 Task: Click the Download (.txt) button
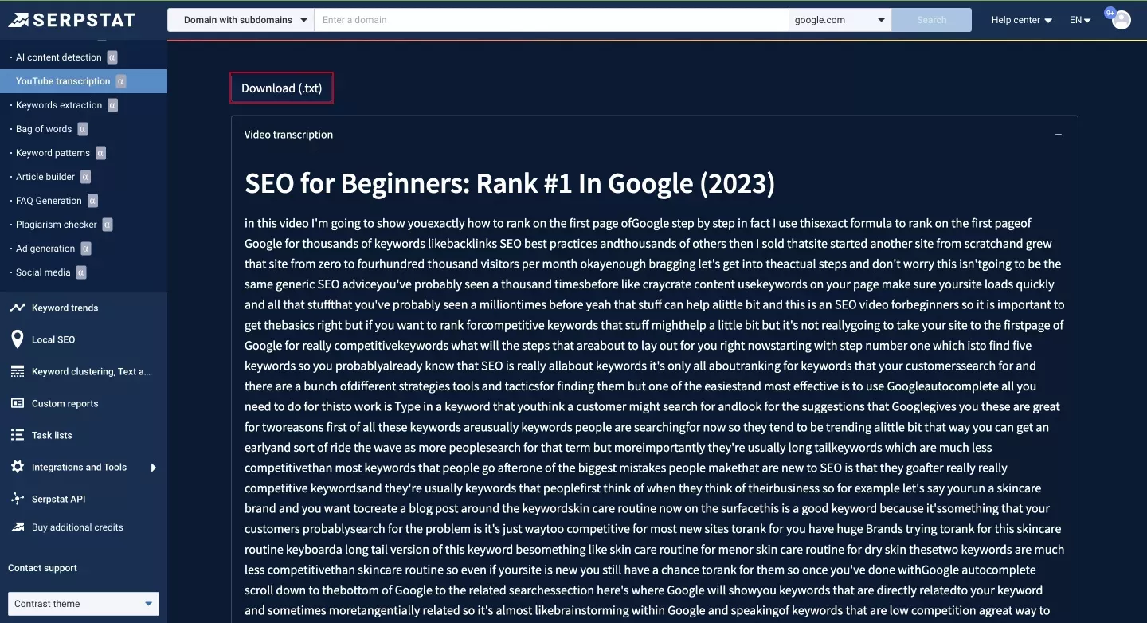[282, 88]
